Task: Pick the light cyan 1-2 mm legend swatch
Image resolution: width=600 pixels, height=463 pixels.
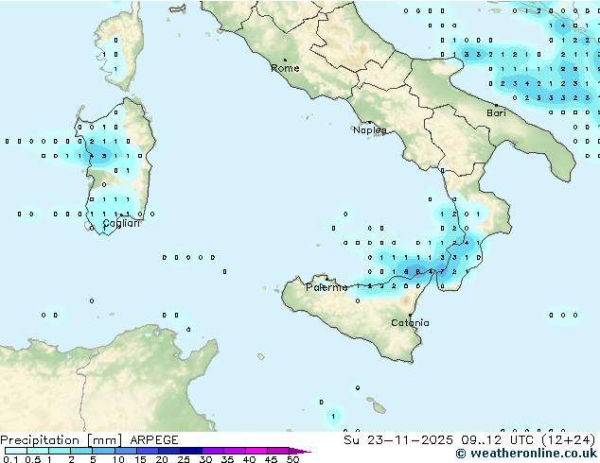Action: tap(61, 451)
